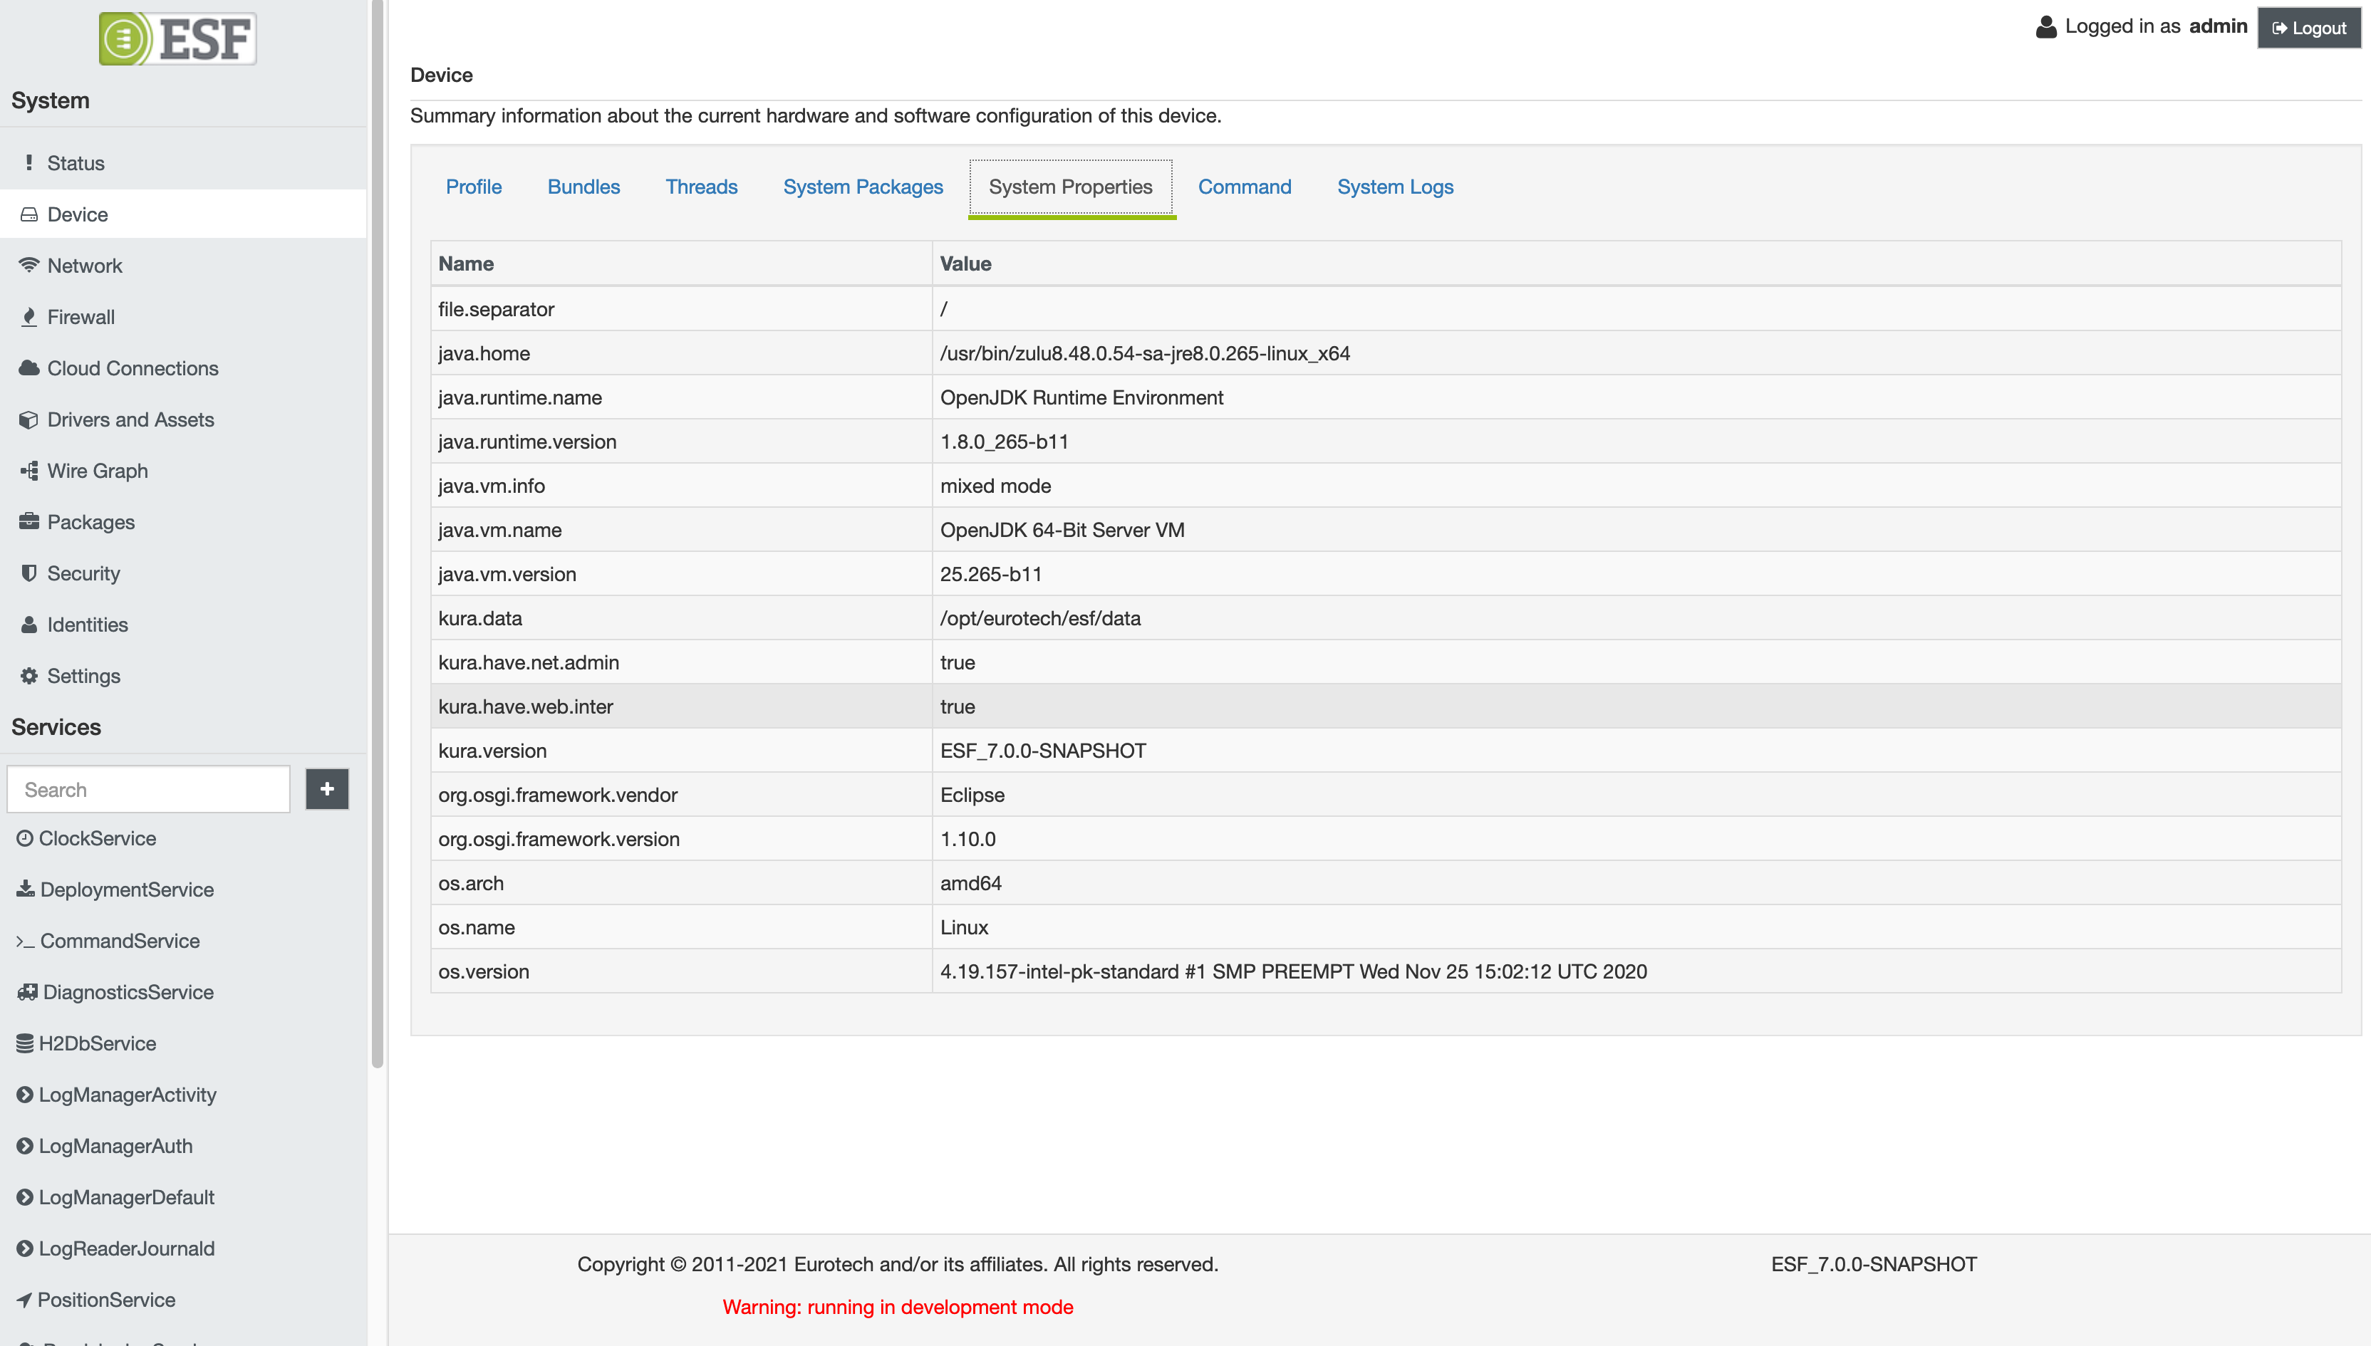
Task: Click the Wire Graph diagram icon
Action: pos(28,471)
